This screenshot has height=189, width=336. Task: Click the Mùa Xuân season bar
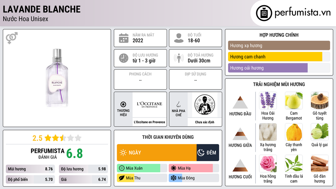[x=142, y=168]
